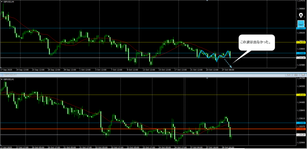Click the yellow 1.34304 price label on H1 chart
This screenshot has width=307, height=149.
[x=301, y=95]
